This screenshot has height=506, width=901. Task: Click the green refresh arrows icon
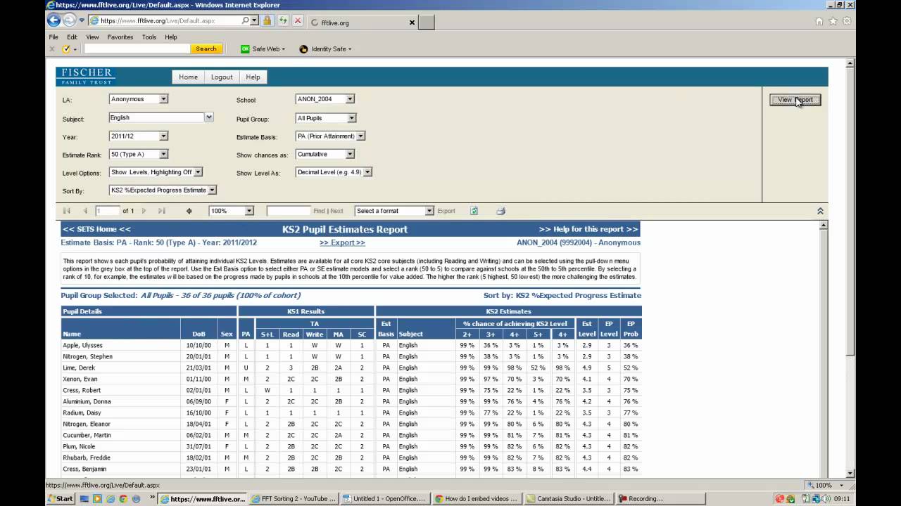point(283,20)
